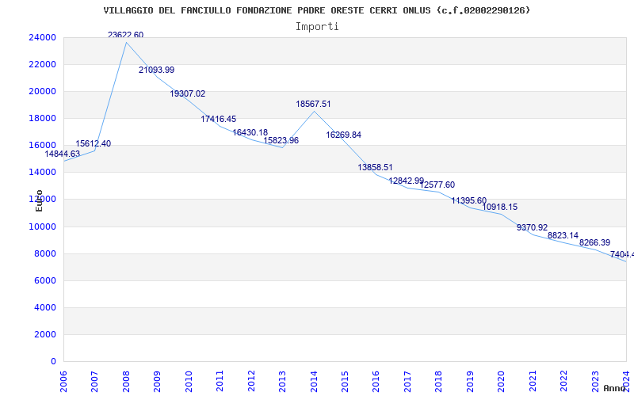This screenshot has height=396, width=634.
Task: Click x-axis year label 2022
Action: [x=564, y=381]
